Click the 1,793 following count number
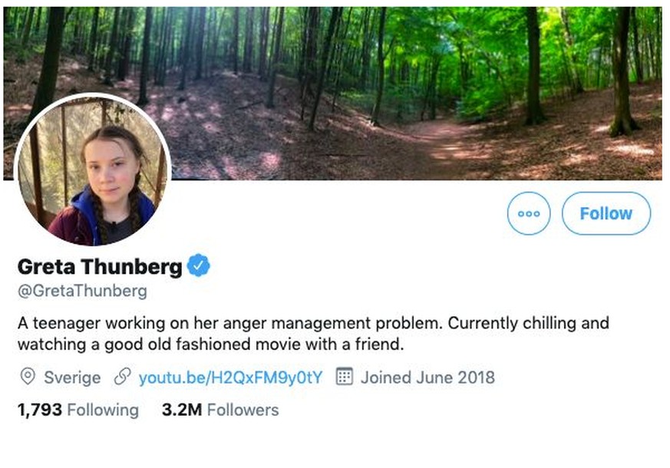Screen dimensions: 670x468 tap(40, 410)
